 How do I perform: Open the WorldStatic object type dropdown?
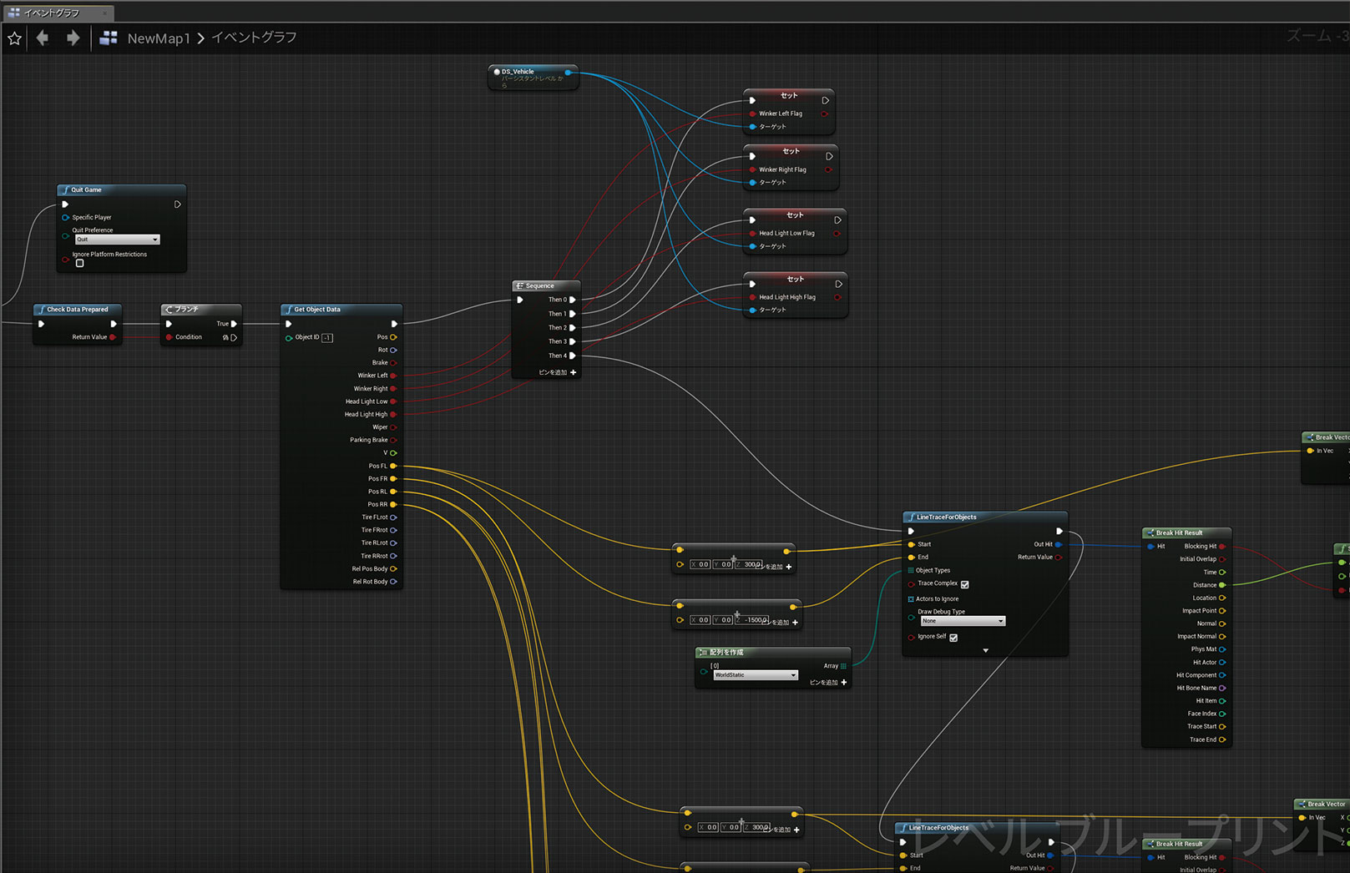tap(755, 675)
